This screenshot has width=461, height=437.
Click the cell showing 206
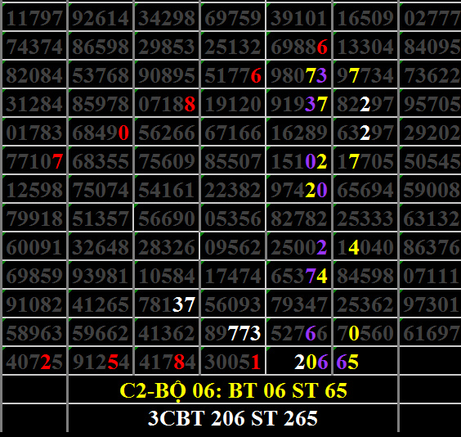pyautogui.click(x=299, y=362)
